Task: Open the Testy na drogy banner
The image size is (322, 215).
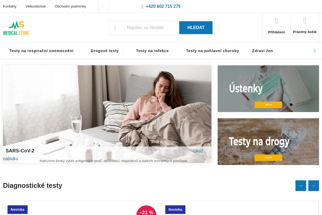Action: (268, 142)
